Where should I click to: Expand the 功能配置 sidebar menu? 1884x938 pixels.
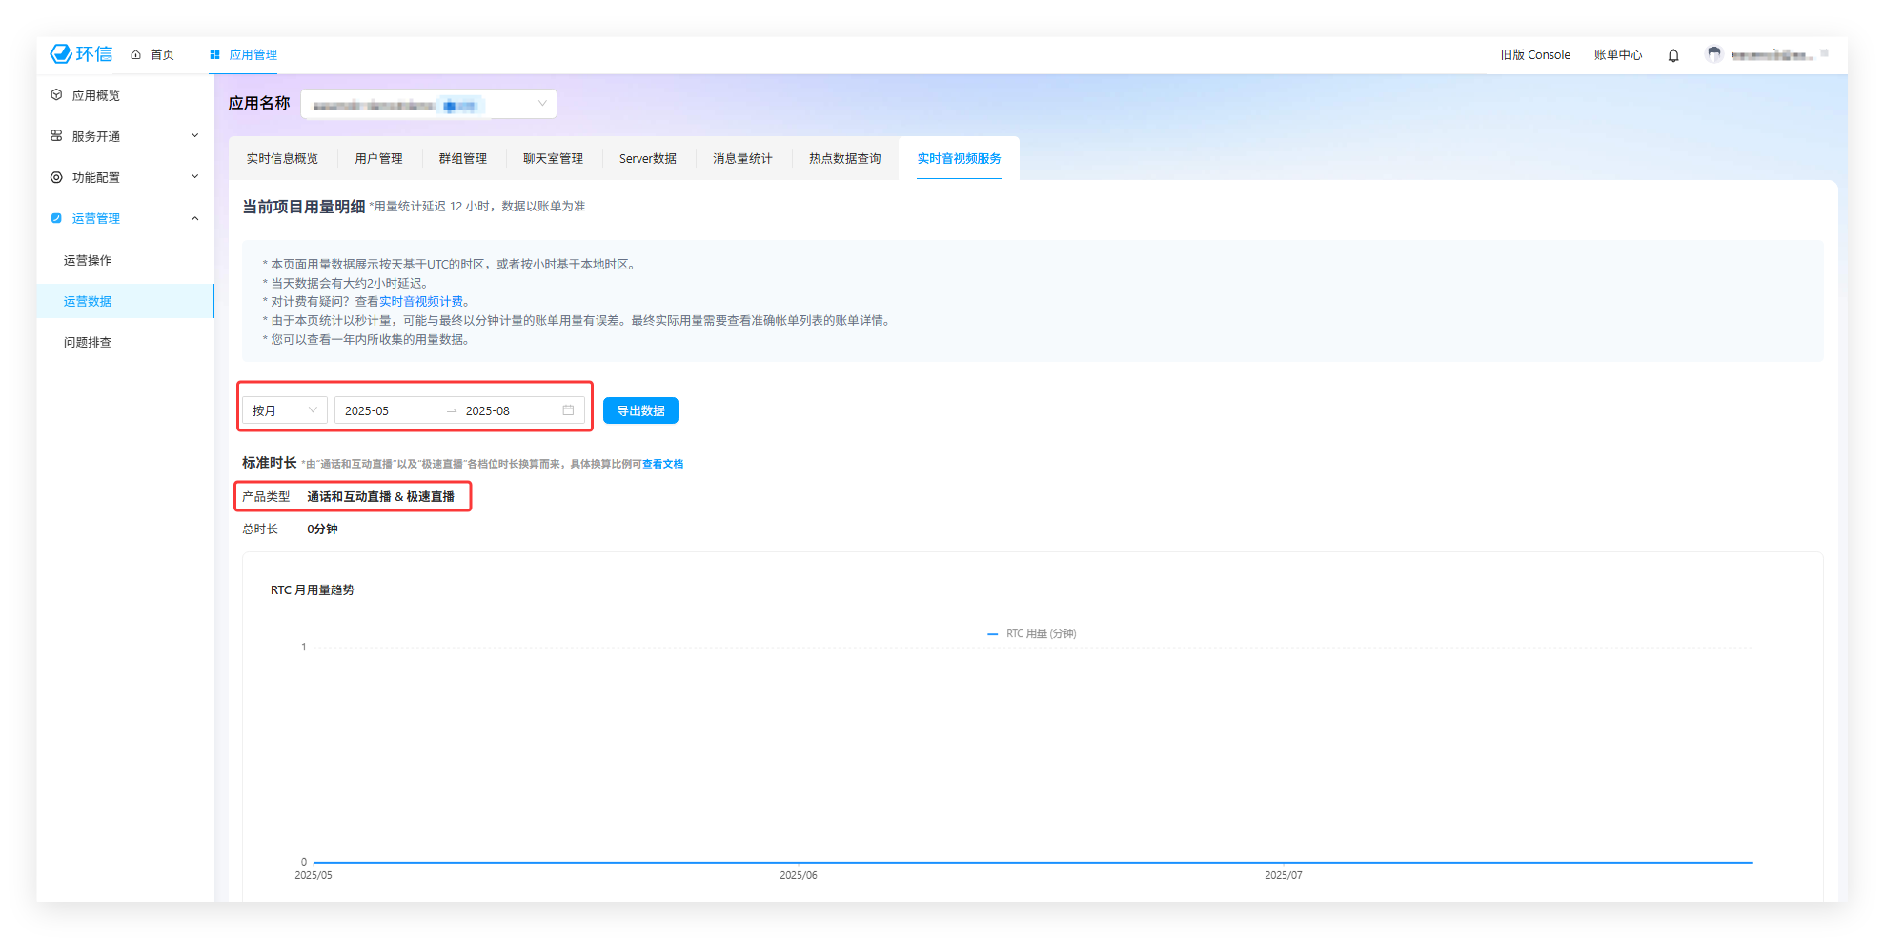[124, 177]
